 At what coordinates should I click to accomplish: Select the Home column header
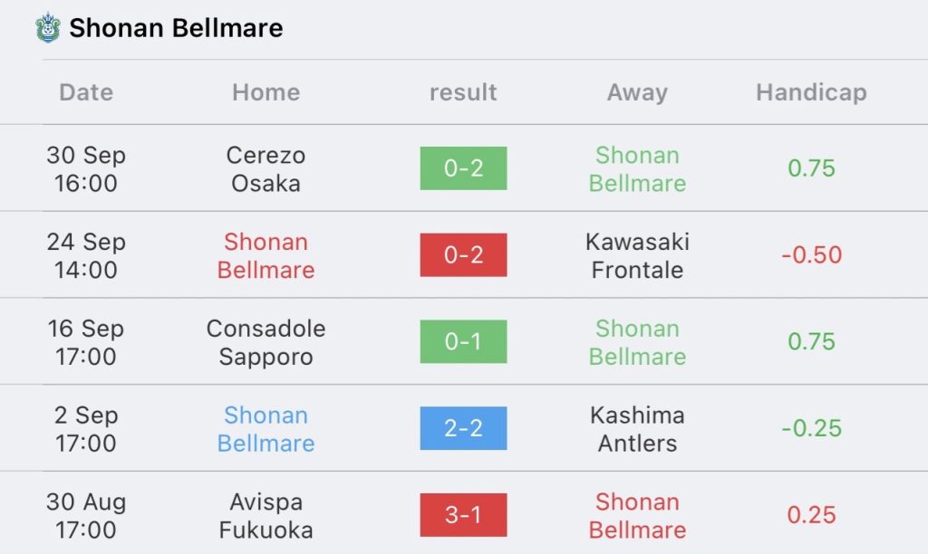point(266,92)
